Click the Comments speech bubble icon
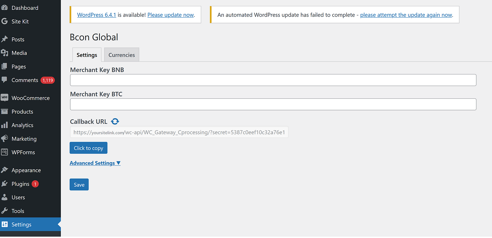Viewport: 492px width, 238px height. pyautogui.click(x=5, y=80)
